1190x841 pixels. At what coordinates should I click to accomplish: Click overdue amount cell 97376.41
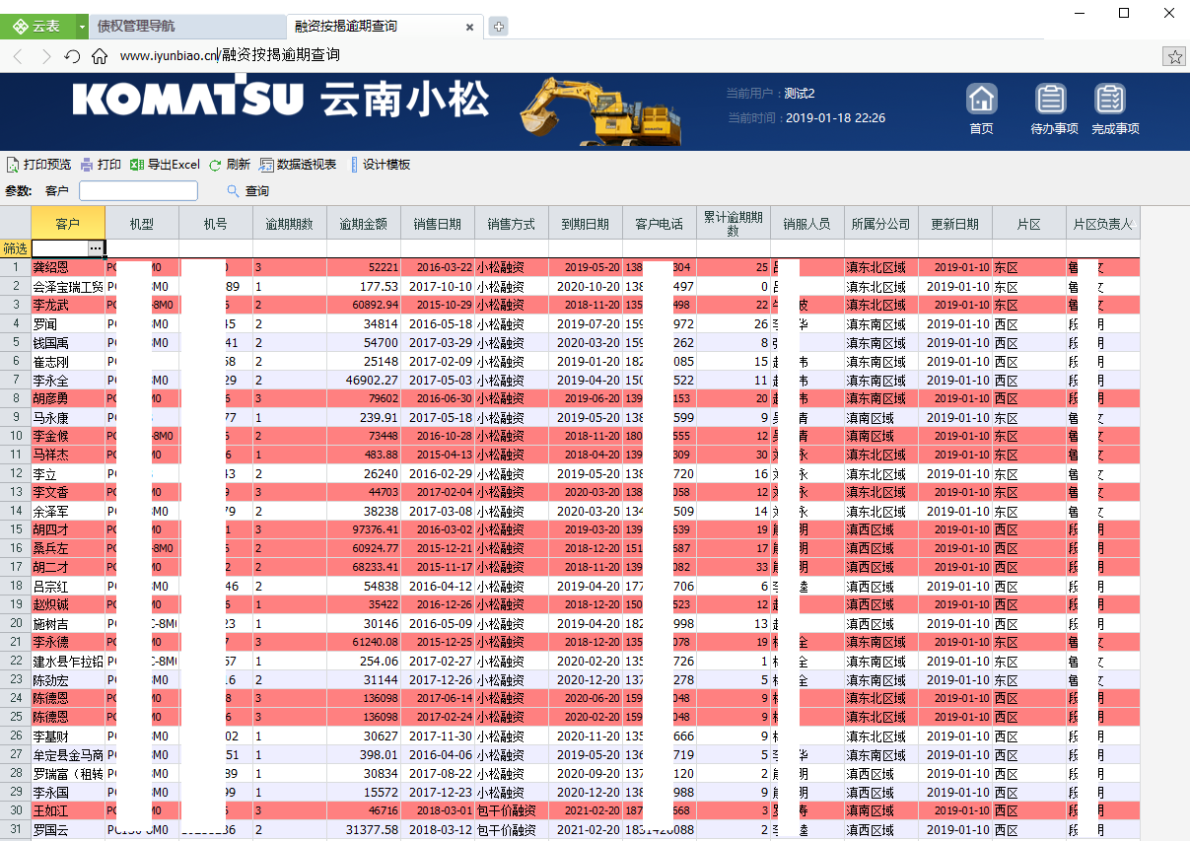tap(364, 529)
